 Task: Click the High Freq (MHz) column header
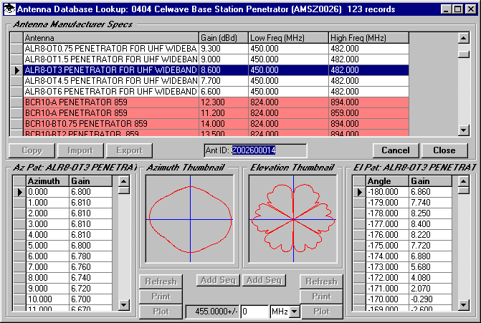point(368,38)
